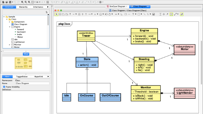Select LightSensor in the structure tree

[x=18, y=42]
